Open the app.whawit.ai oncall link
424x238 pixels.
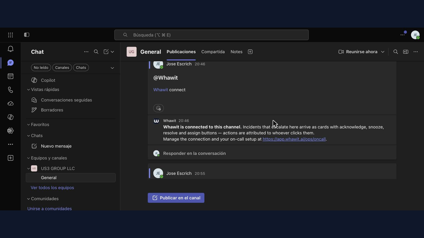point(294,139)
